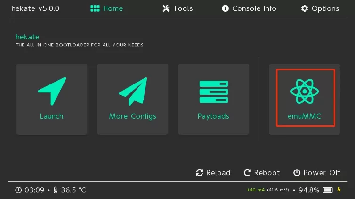Screen dimensions: 355x199
Task: Click the (4116 mV) voltage reading
Action: (278, 190)
